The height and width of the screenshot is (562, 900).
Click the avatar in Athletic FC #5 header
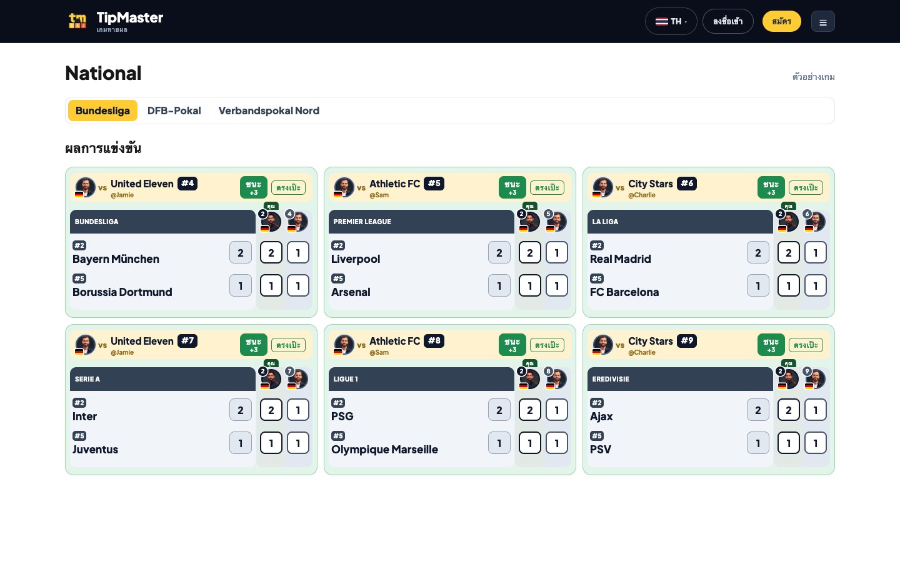[344, 187]
